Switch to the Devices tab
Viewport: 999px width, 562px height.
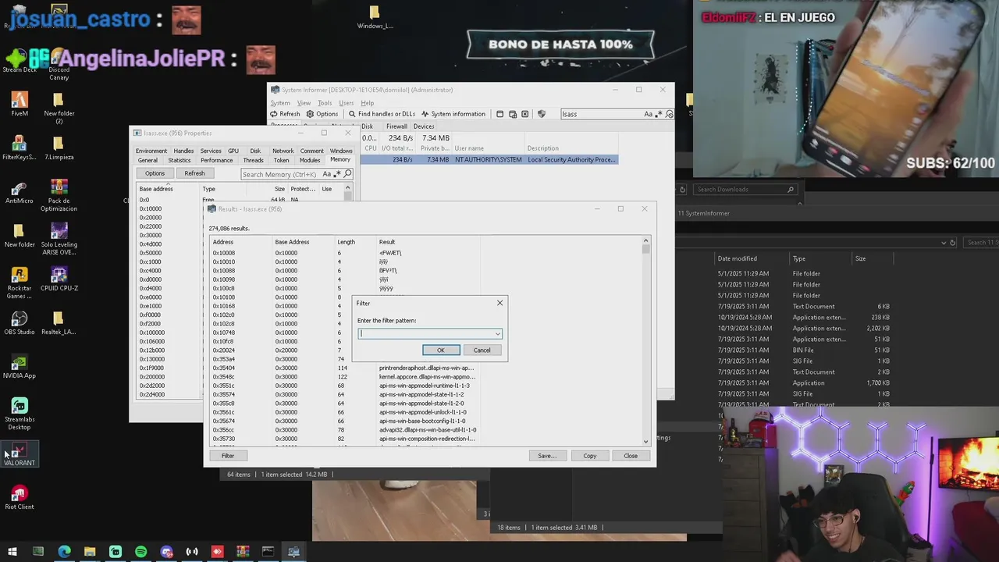pyautogui.click(x=424, y=126)
